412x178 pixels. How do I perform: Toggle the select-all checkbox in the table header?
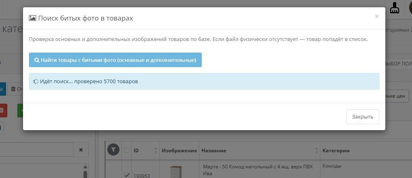[x=126, y=150]
